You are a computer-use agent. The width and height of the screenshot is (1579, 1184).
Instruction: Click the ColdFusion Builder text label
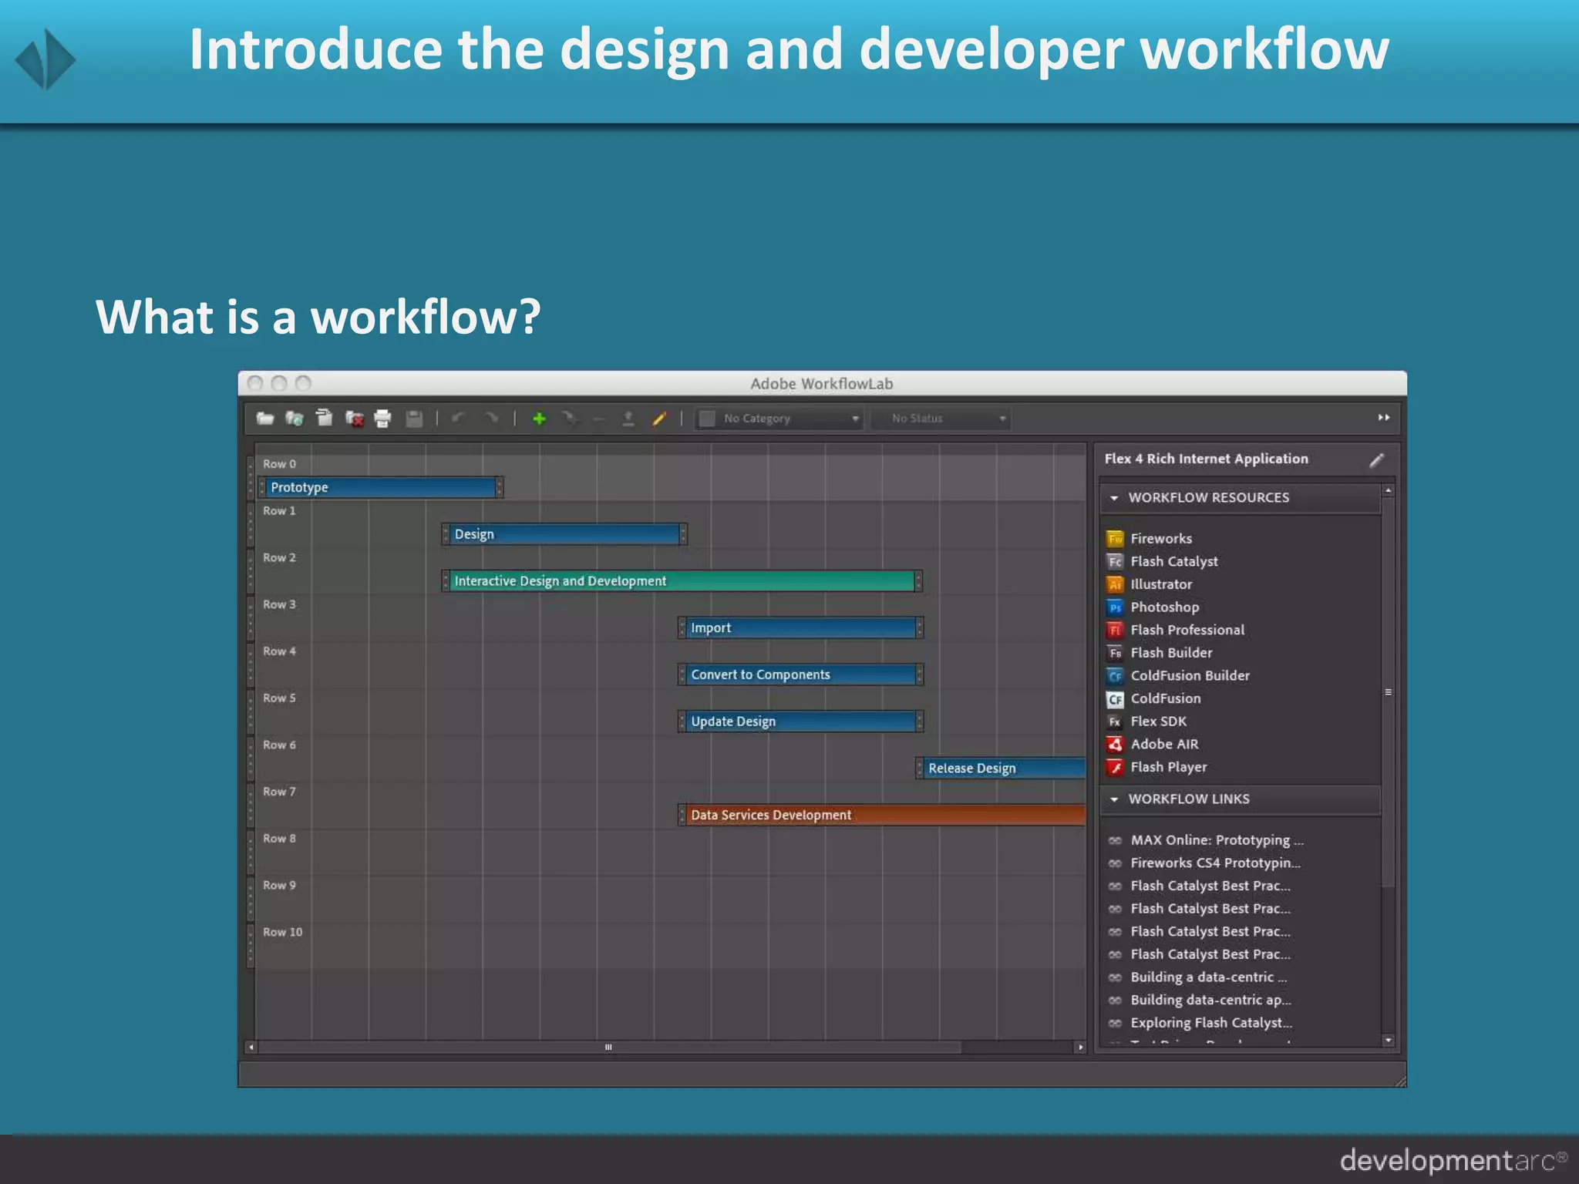point(1190,676)
